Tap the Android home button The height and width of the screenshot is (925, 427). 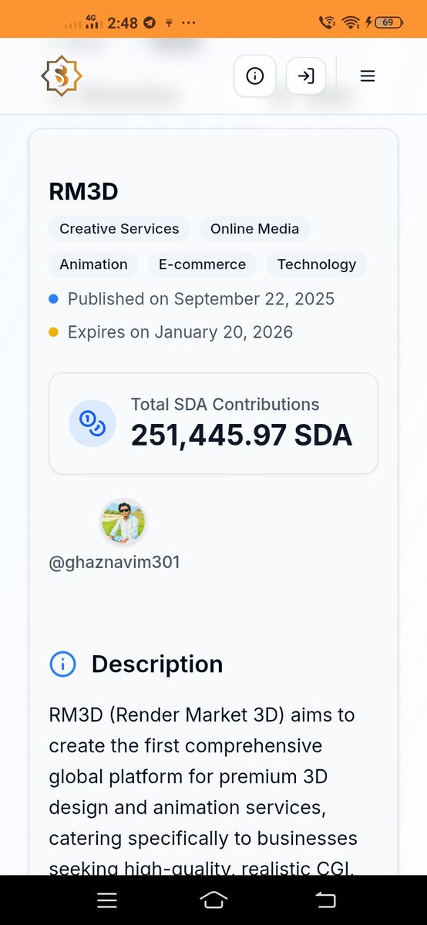[x=213, y=900]
